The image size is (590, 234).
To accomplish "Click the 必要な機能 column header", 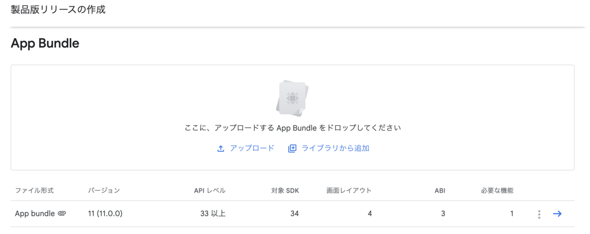I will pyautogui.click(x=497, y=190).
